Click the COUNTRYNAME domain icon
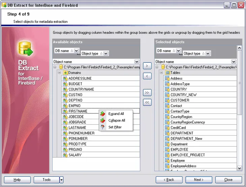 click(65, 89)
